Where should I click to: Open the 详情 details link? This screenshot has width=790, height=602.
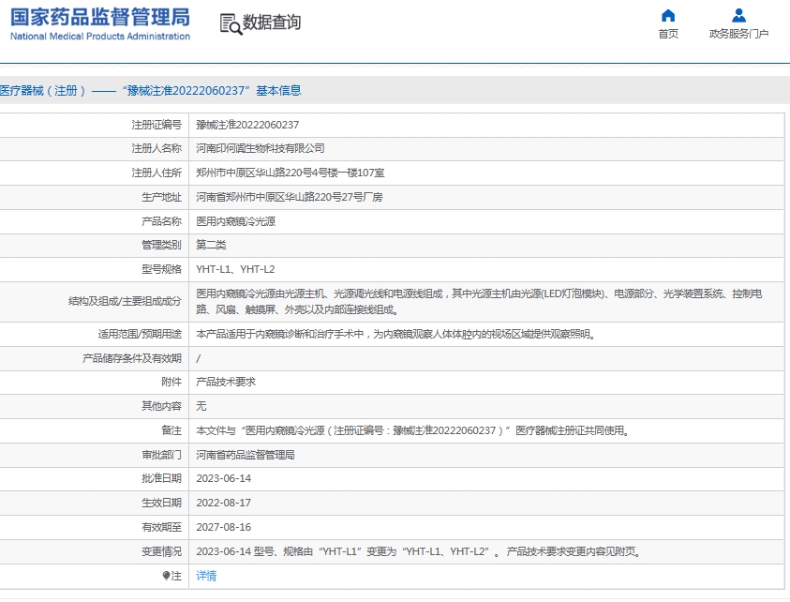click(x=206, y=576)
